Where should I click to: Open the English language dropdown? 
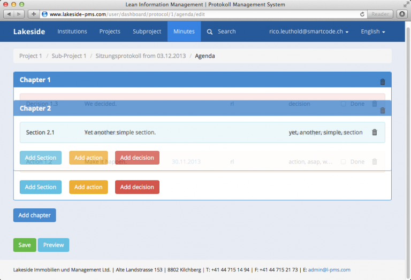[x=372, y=32]
